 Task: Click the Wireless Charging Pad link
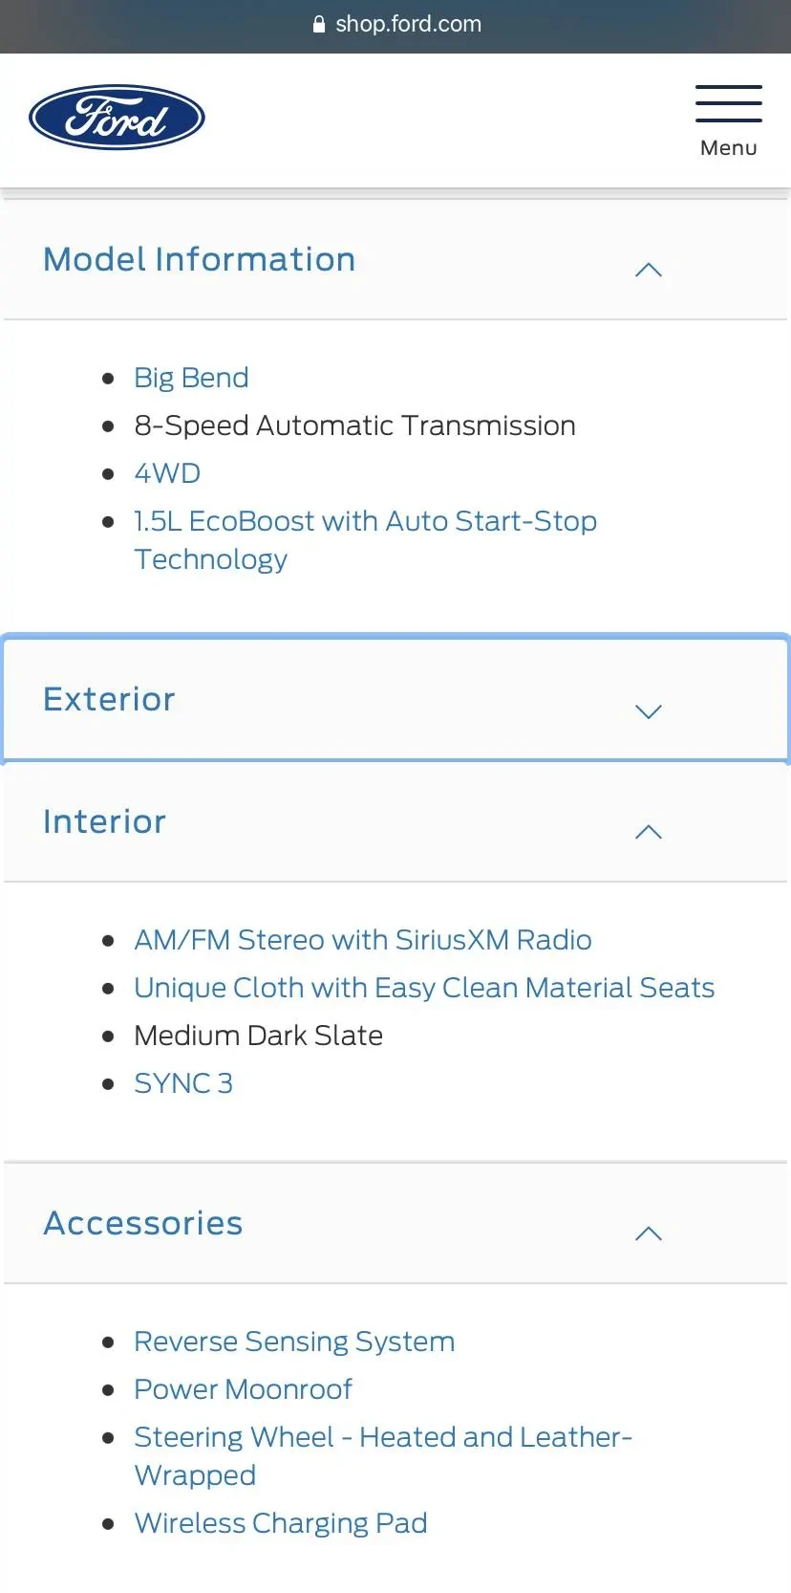tap(280, 1523)
